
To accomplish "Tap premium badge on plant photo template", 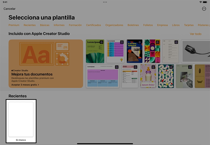I will [190, 67].
